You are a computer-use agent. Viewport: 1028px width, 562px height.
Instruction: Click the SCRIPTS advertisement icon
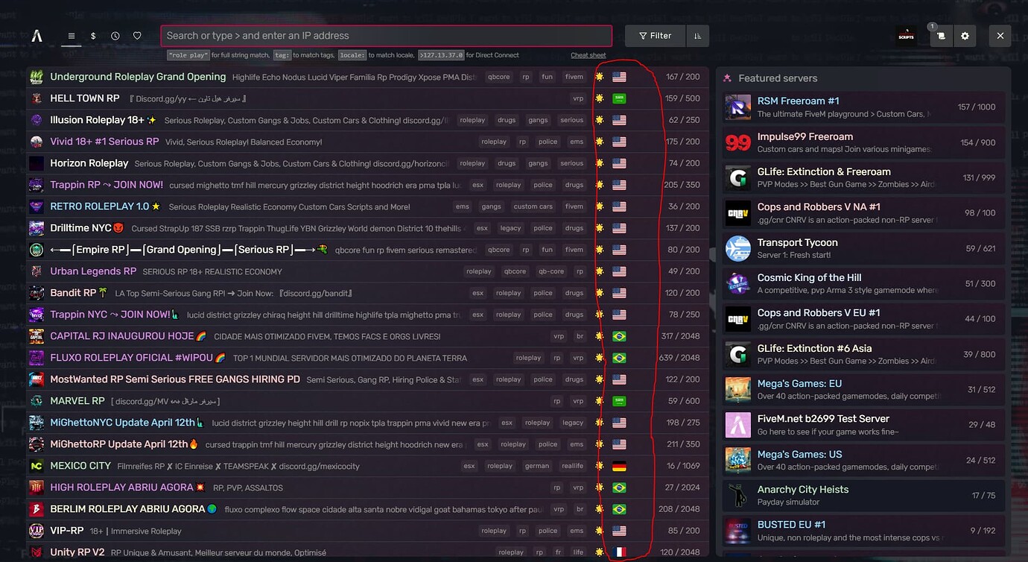point(906,35)
